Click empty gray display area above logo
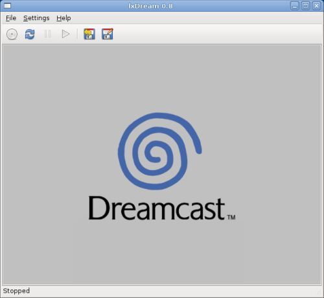 tap(161, 78)
